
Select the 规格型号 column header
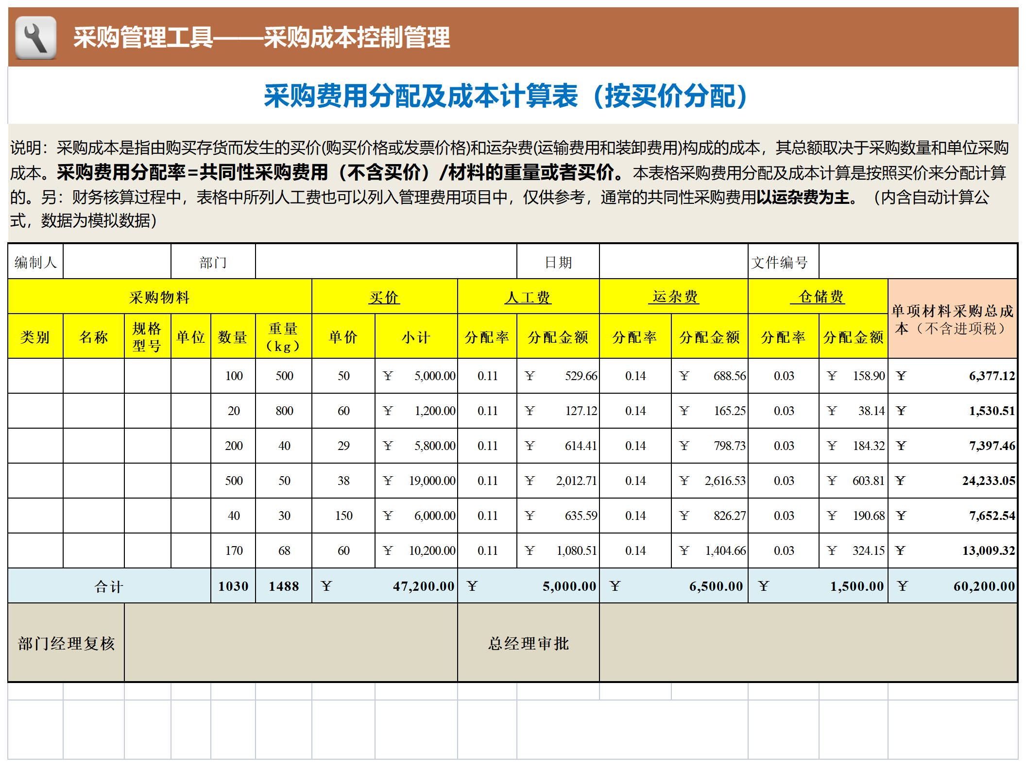coord(147,336)
